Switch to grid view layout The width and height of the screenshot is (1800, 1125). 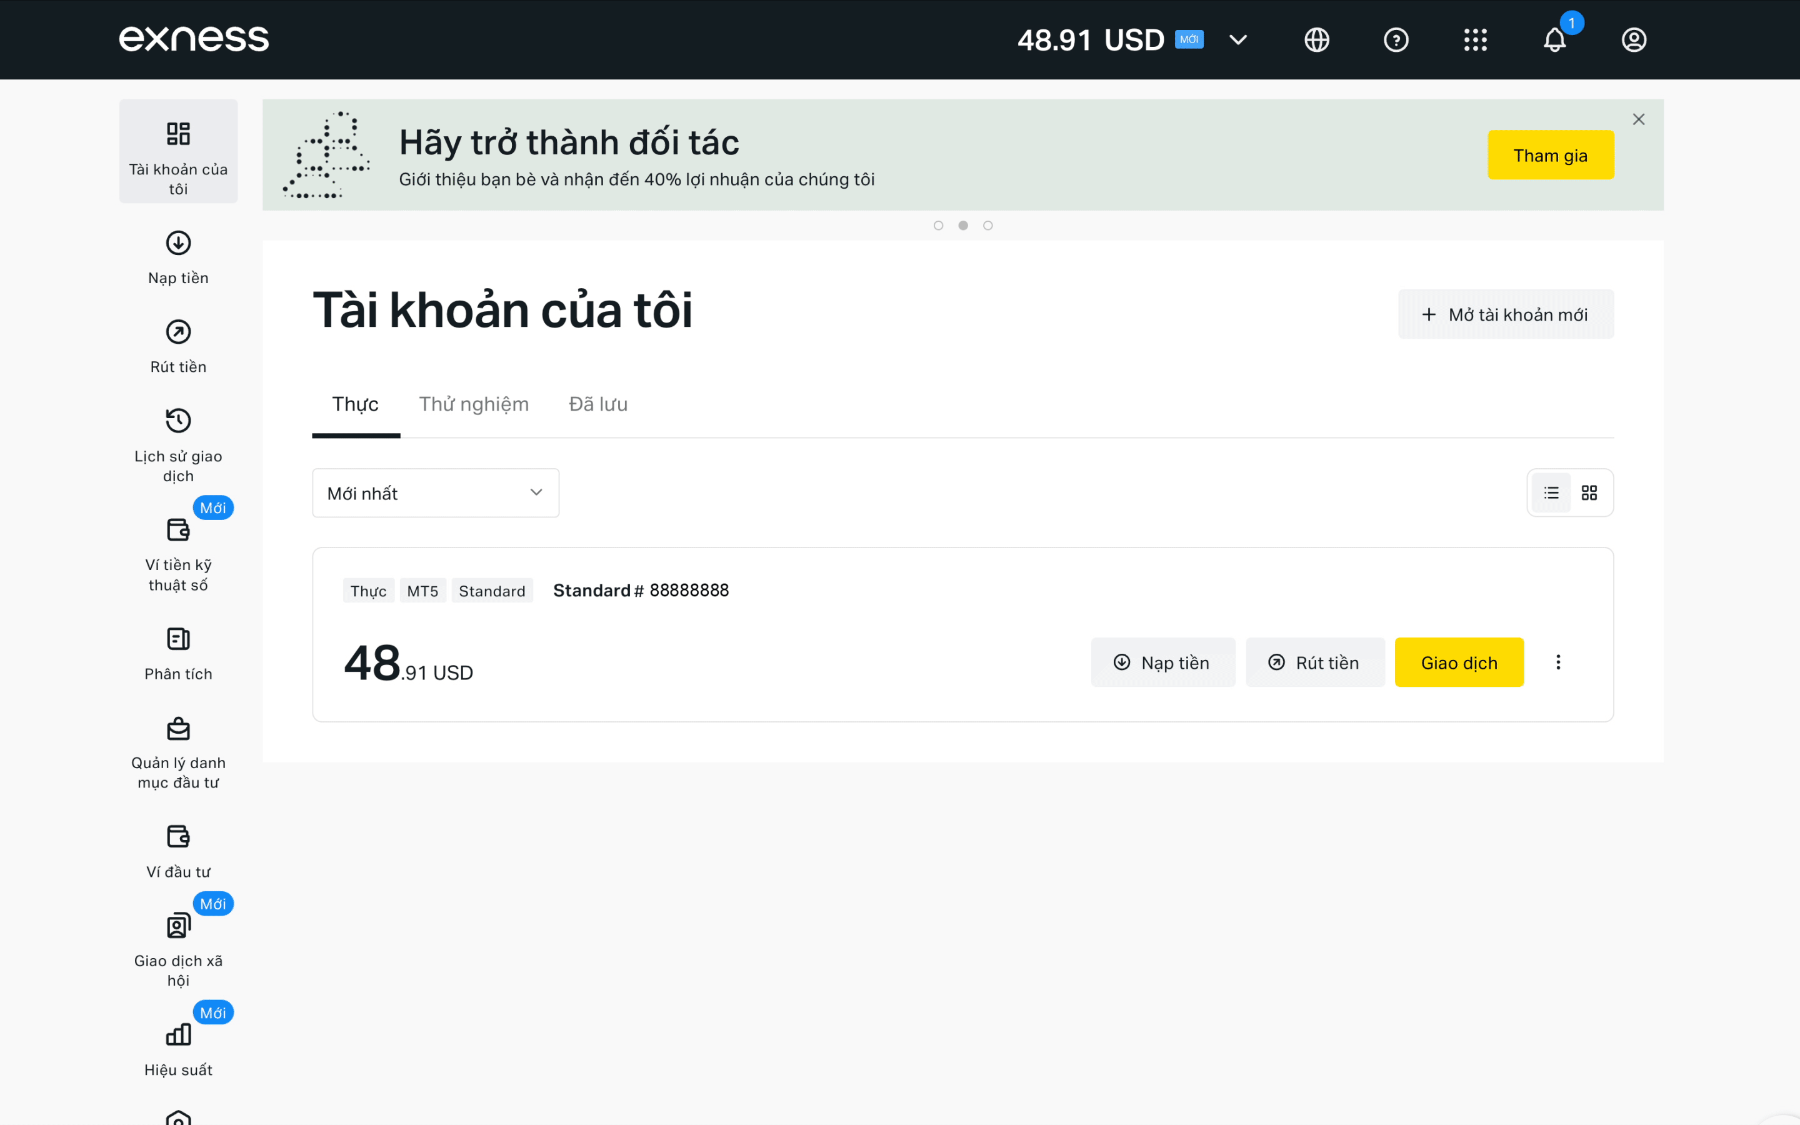[x=1589, y=492]
